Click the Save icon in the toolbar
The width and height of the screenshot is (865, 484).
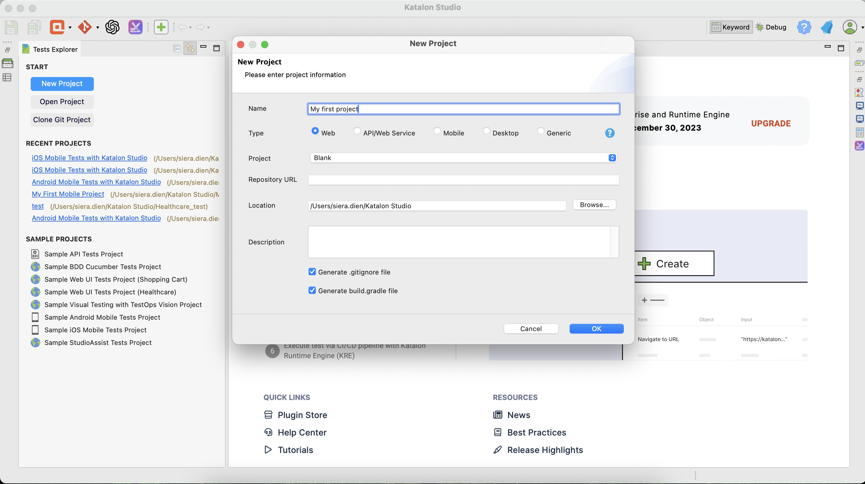[11, 27]
